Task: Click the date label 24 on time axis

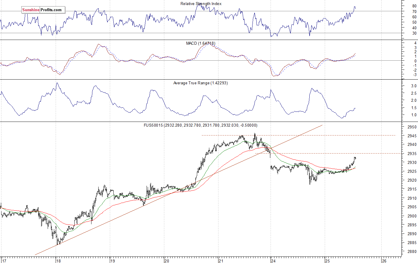Action: [x=273, y=261]
